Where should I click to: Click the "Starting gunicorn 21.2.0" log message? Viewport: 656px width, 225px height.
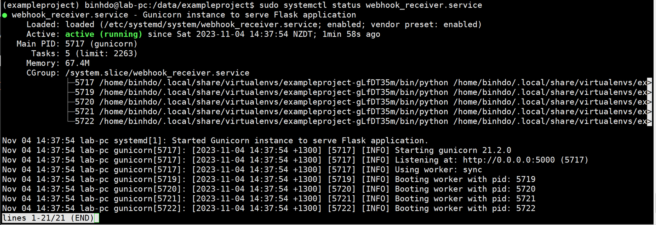coord(453,150)
